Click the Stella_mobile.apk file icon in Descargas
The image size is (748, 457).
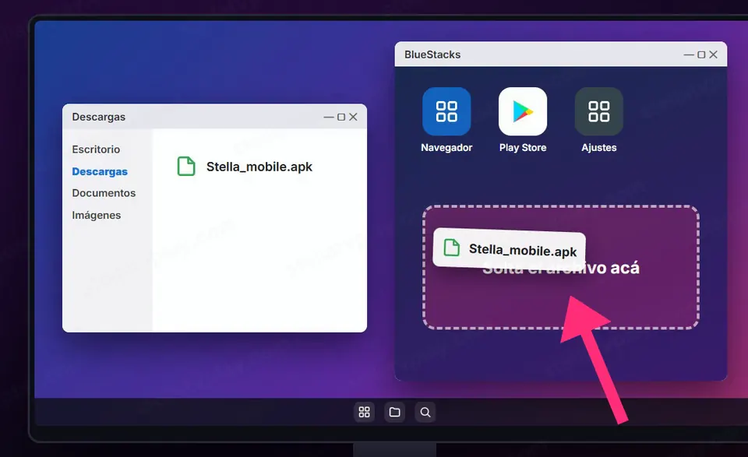pyautogui.click(x=186, y=167)
